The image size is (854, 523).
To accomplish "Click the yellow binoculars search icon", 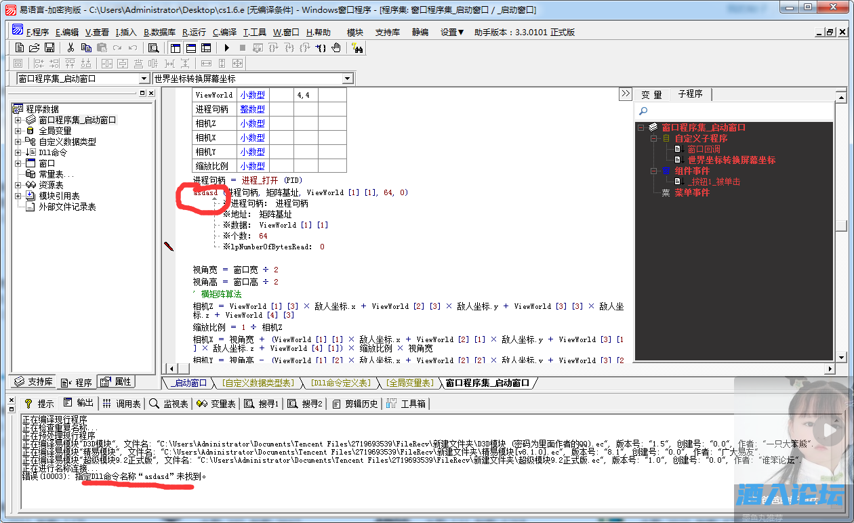I will pos(358,48).
